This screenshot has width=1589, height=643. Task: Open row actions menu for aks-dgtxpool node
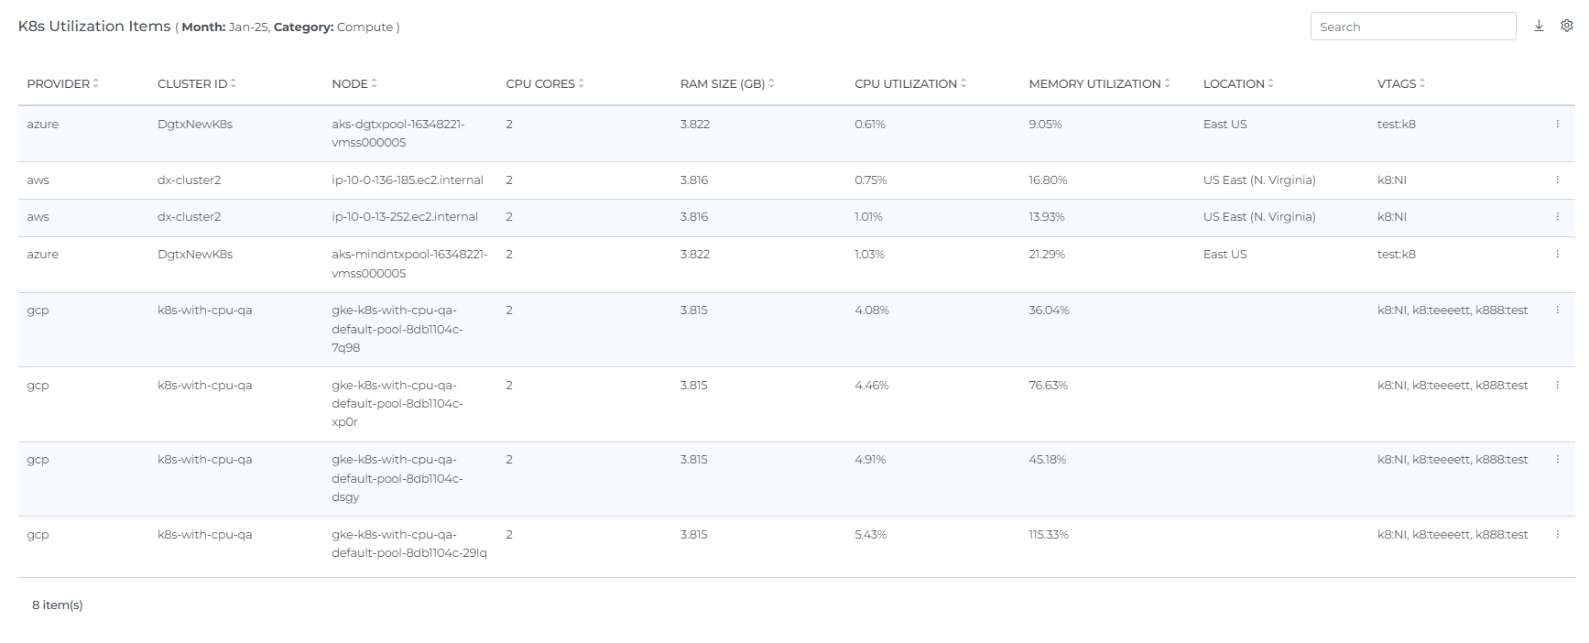click(x=1557, y=124)
